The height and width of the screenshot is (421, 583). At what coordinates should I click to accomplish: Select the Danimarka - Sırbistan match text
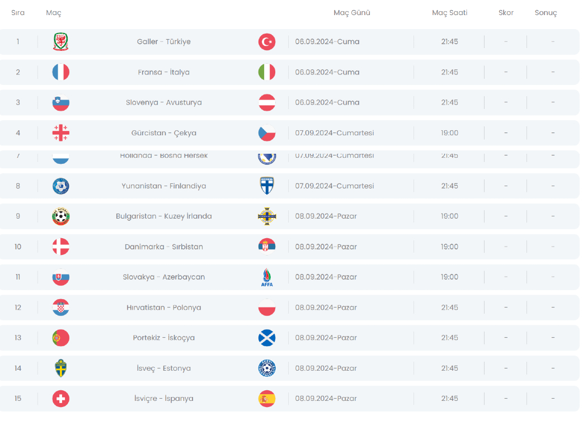coord(163,247)
